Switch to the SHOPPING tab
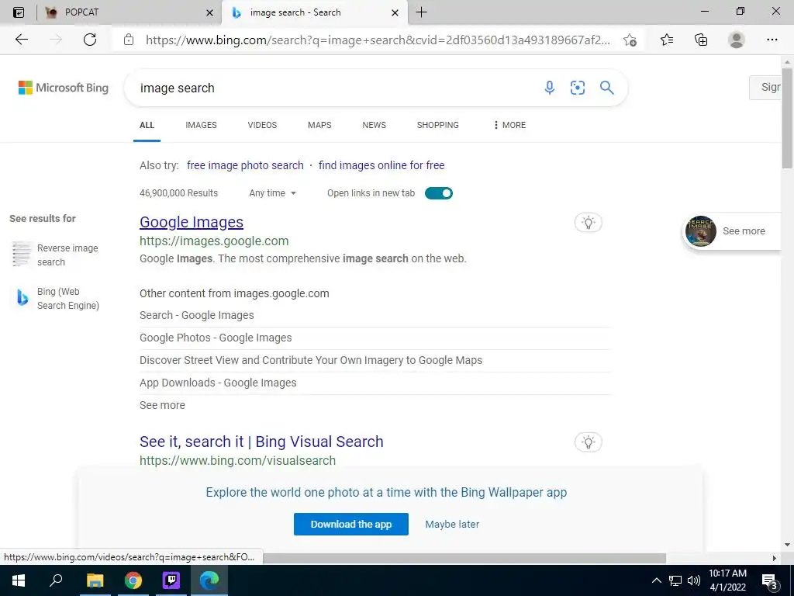The width and height of the screenshot is (794, 596). click(x=438, y=125)
